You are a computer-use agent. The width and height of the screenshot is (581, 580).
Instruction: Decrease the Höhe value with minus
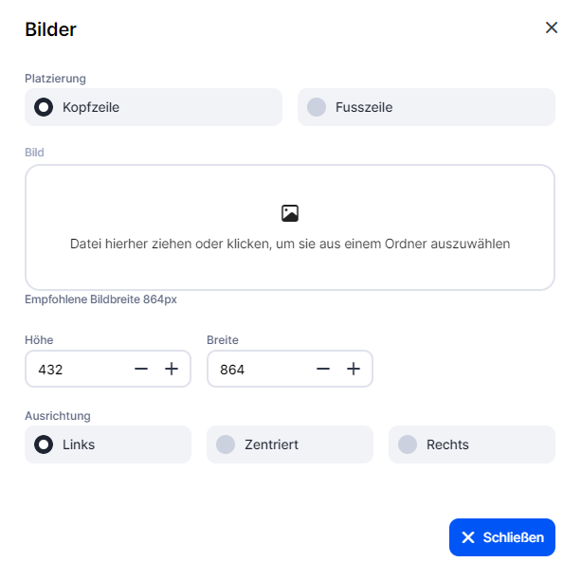141,369
